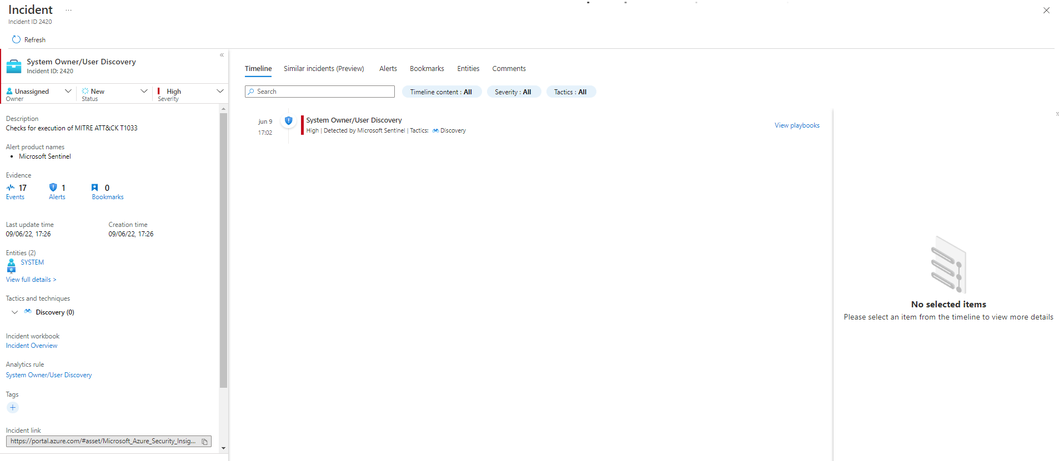This screenshot has height=461, width=1059.
Task: Click the View playbooks link
Action: point(797,125)
